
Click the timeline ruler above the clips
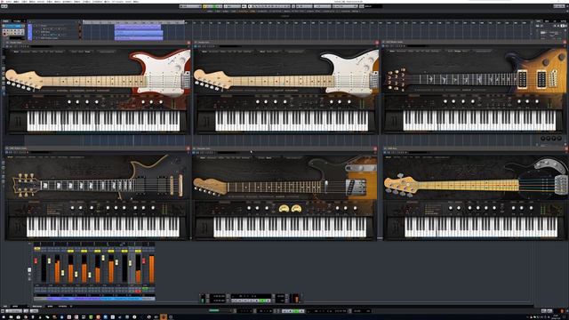click(x=133, y=22)
